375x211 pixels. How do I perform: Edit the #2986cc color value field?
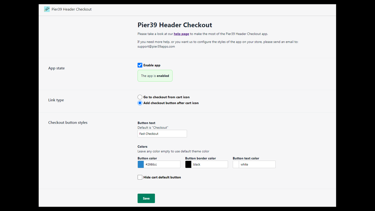pyautogui.click(x=163, y=164)
